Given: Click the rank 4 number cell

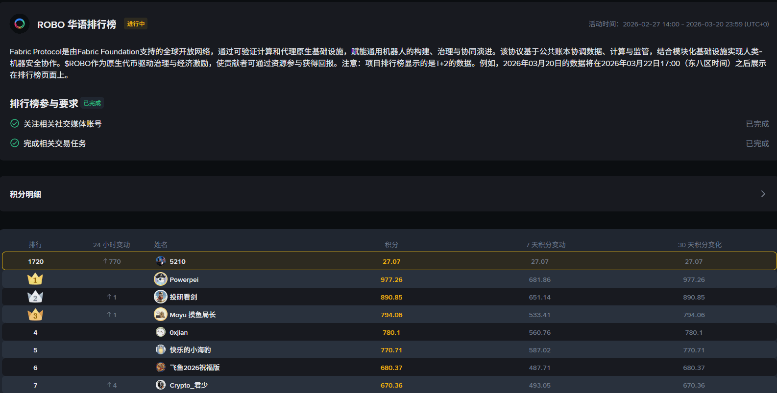Looking at the screenshot, I should [35, 332].
